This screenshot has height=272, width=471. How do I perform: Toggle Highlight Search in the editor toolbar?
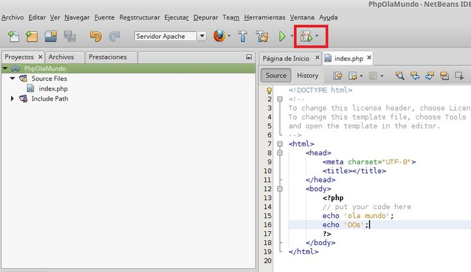tap(445, 76)
